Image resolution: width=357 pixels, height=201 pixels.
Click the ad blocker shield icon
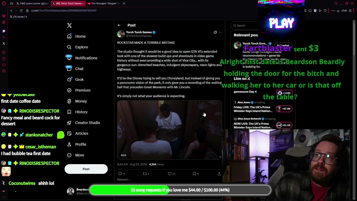coord(315,11)
